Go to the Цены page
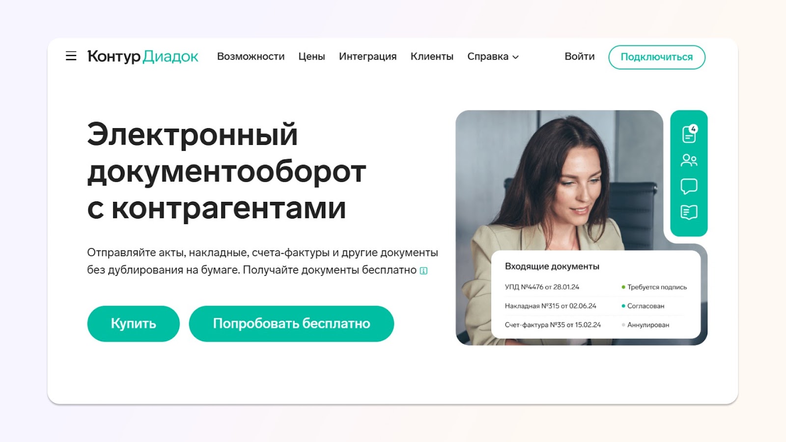 [x=311, y=56]
